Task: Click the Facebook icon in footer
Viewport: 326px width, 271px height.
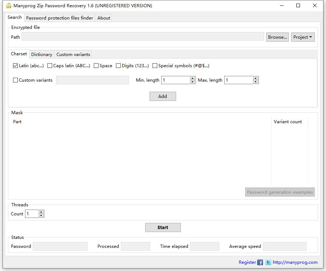Action: (x=260, y=263)
